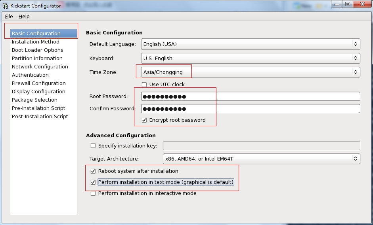This screenshot has height=225, width=373.
Task: Maximize the Kickstart Configurator window
Action: [348, 4]
